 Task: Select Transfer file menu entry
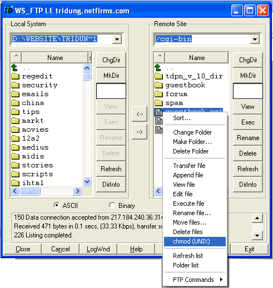click(195, 166)
